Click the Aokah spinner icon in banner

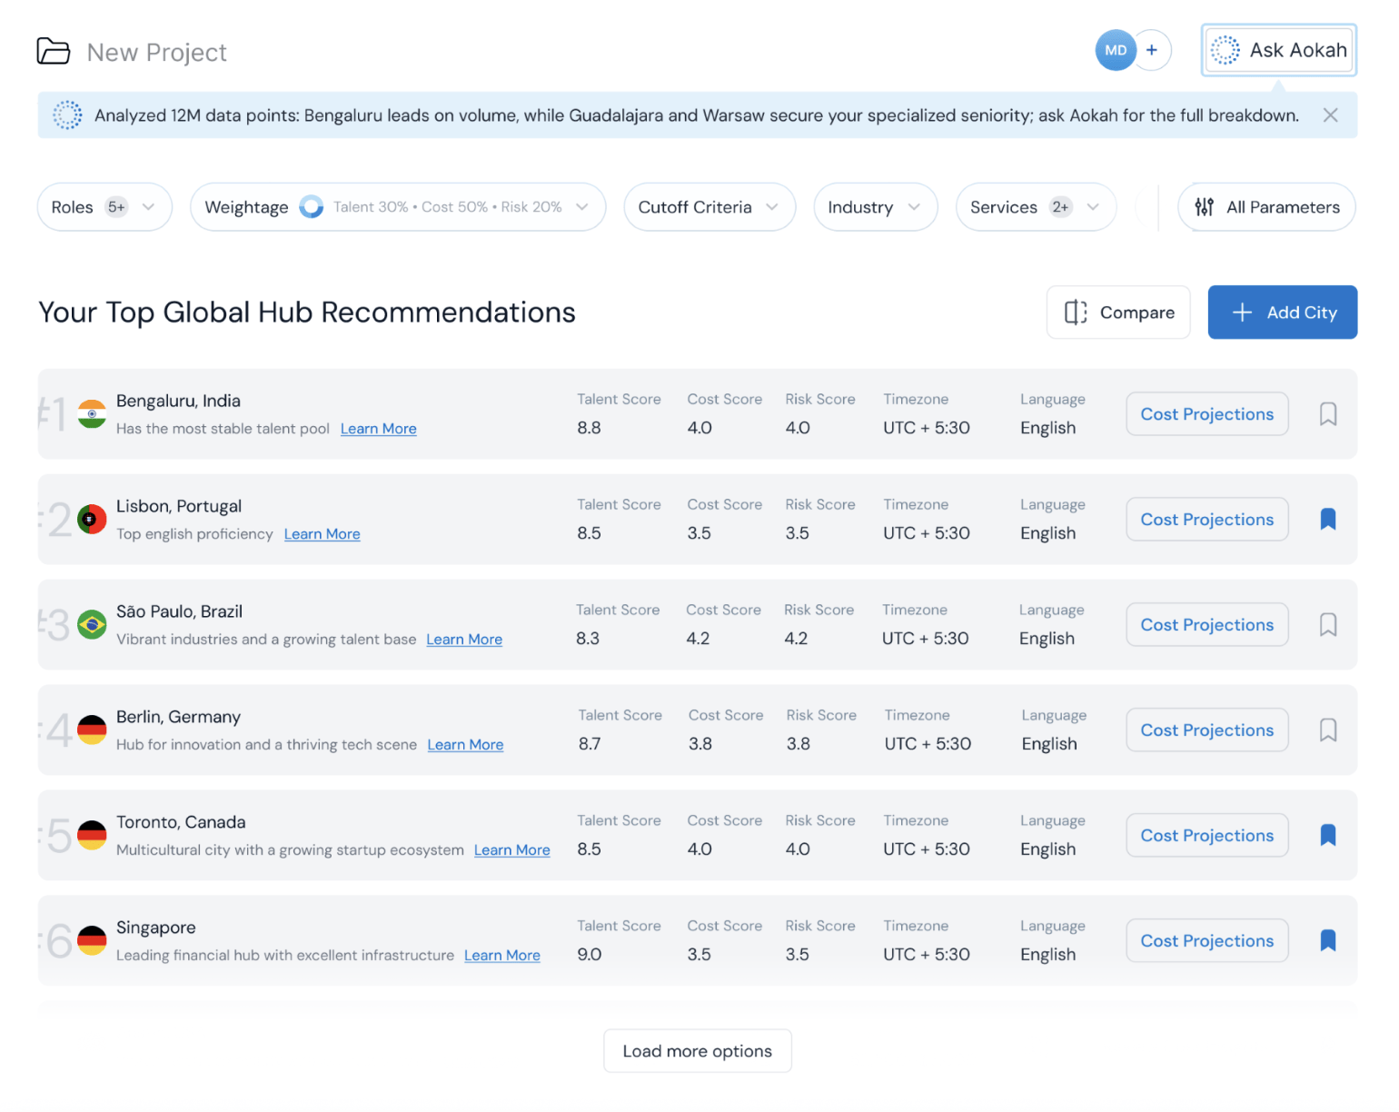pos(67,115)
